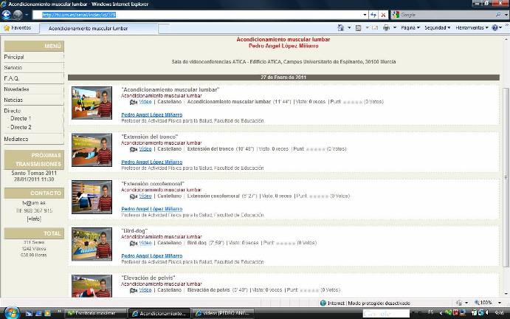Open the [+info] contact link
Viewport: 510px width, 319px height.
pyautogui.click(x=34, y=219)
